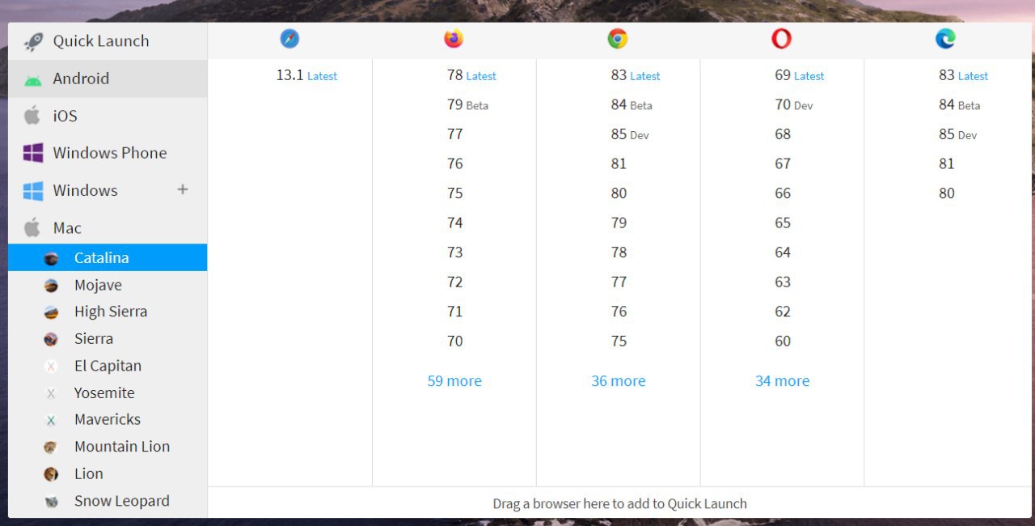
Task: Launch Opera 70 Dev
Action: coord(794,105)
